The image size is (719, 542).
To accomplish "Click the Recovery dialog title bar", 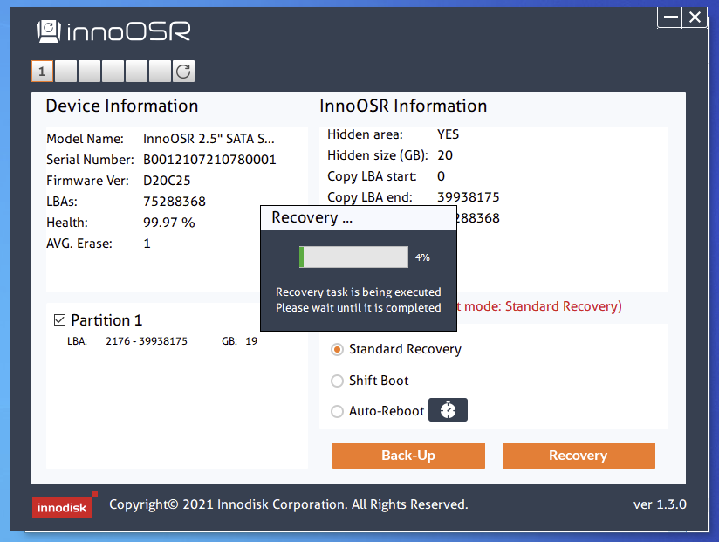I will pos(358,218).
